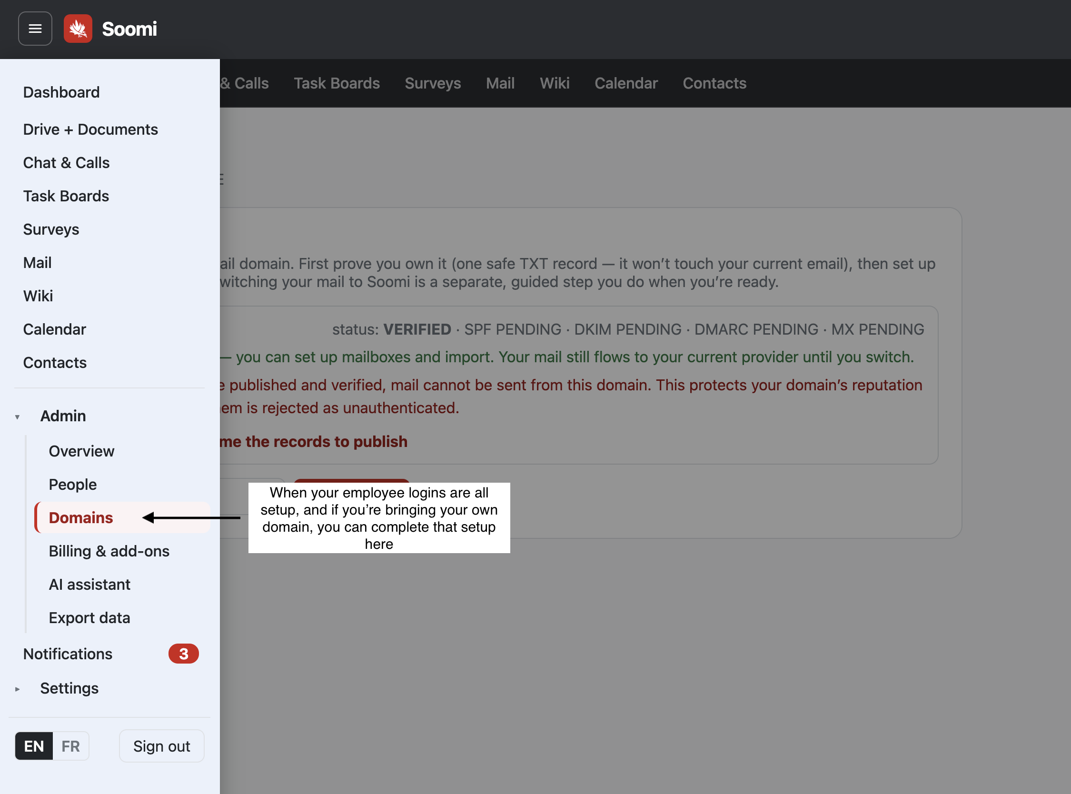Click the hamburger menu icon
Image resolution: width=1071 pixels, height=794 pixels.
(x=35, y=29)
